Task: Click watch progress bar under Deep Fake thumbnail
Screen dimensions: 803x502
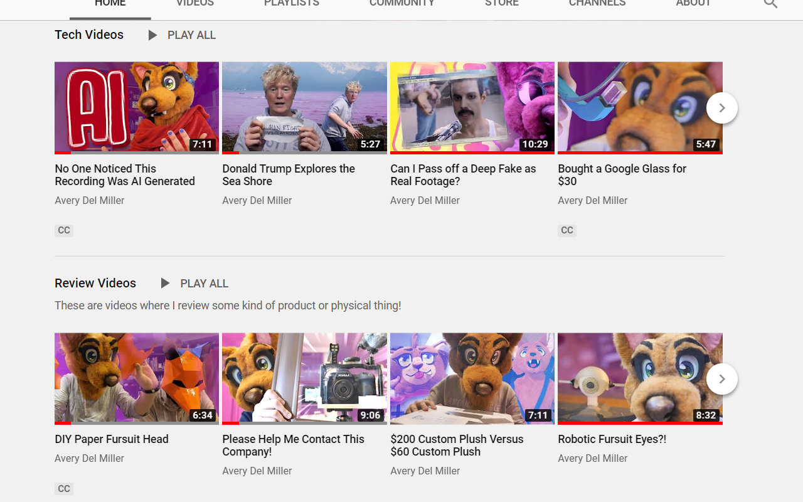Action: [472, 152]
